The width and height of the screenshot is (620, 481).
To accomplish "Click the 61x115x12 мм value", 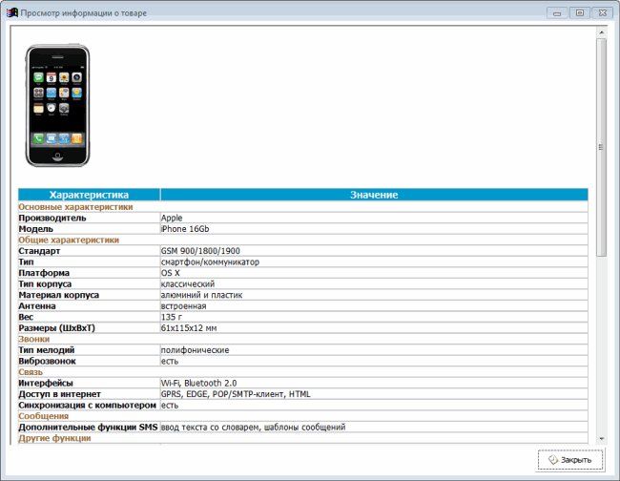I will tap(189, 328).
